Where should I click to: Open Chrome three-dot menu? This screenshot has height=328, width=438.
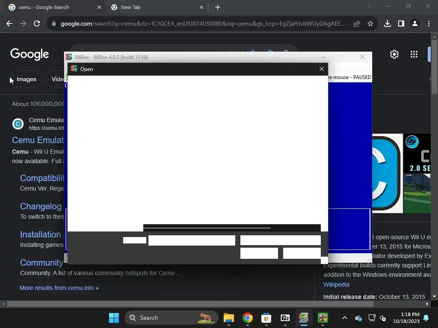[x=429, y=24]
